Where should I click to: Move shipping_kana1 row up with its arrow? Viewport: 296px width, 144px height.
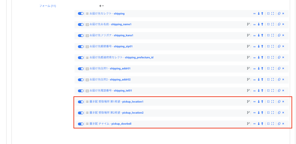[x=262, y=36]
